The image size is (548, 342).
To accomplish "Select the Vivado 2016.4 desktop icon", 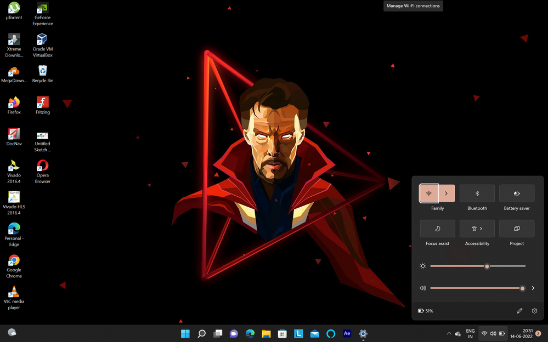I will click(14, 172).
